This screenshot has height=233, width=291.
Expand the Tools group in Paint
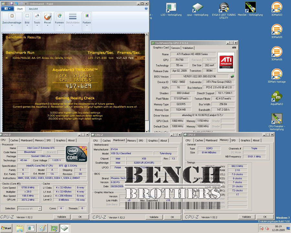coord(37,22)
